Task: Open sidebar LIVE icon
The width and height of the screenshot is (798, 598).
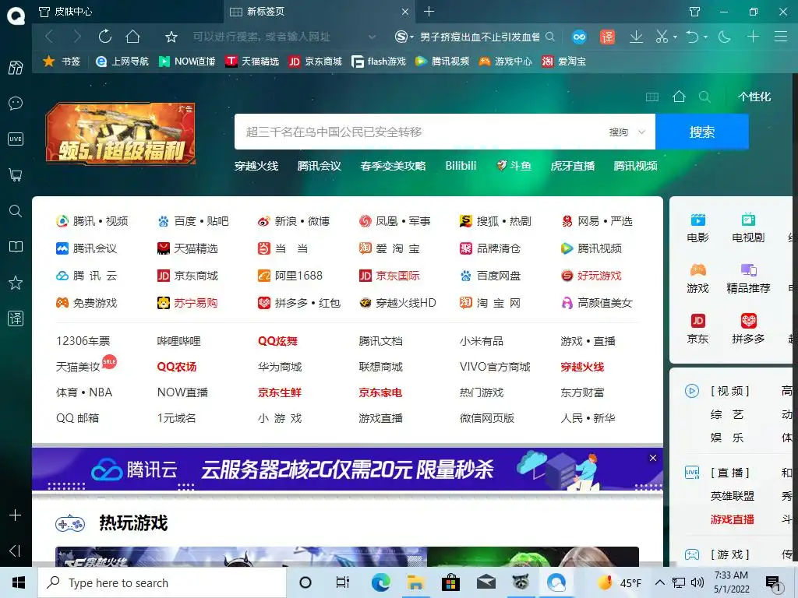Action: click(x=16, y=139)
